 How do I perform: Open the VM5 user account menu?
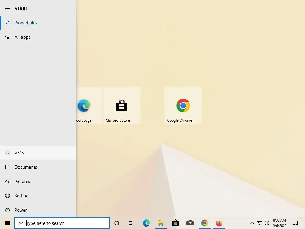click(x=38, y=153)
